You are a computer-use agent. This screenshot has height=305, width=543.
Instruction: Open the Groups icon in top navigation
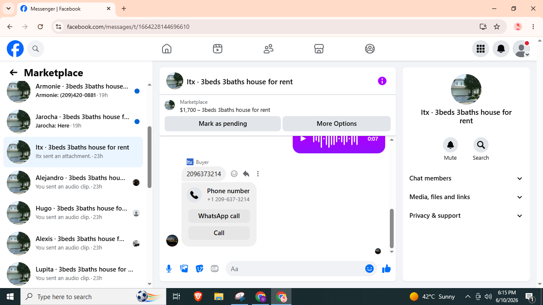370,49
